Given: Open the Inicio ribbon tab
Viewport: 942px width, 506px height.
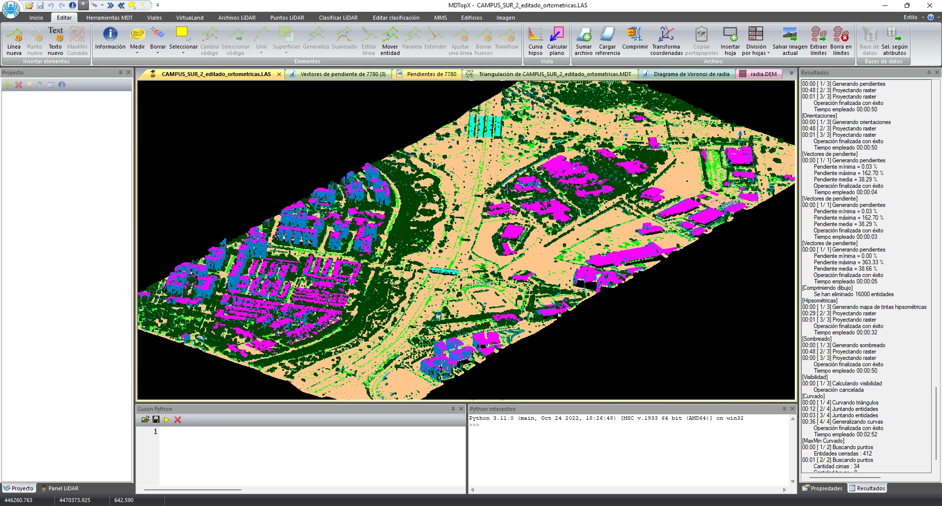Looking at the screenshot, I should 36,18.
